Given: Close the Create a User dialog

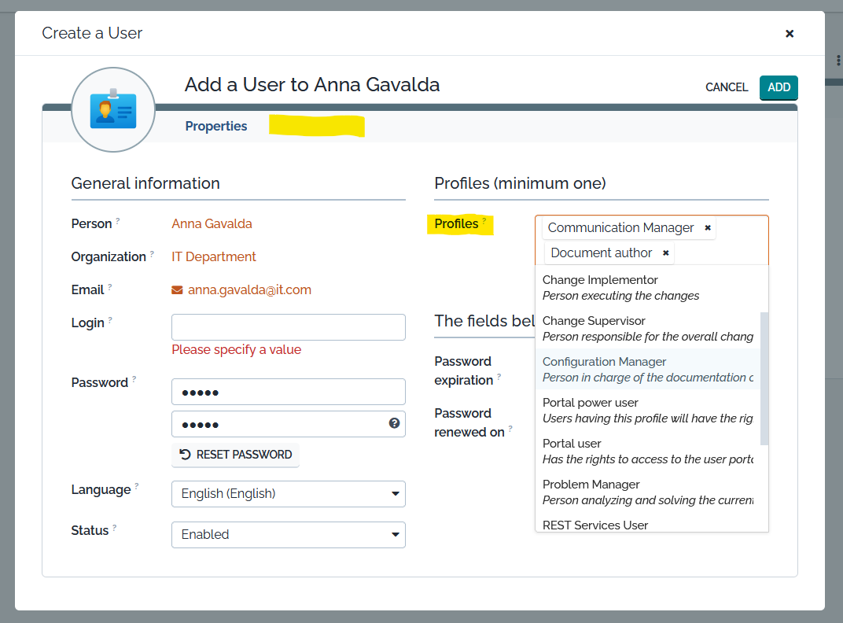Looking at the screenshot, I should [x=790, y=33].
